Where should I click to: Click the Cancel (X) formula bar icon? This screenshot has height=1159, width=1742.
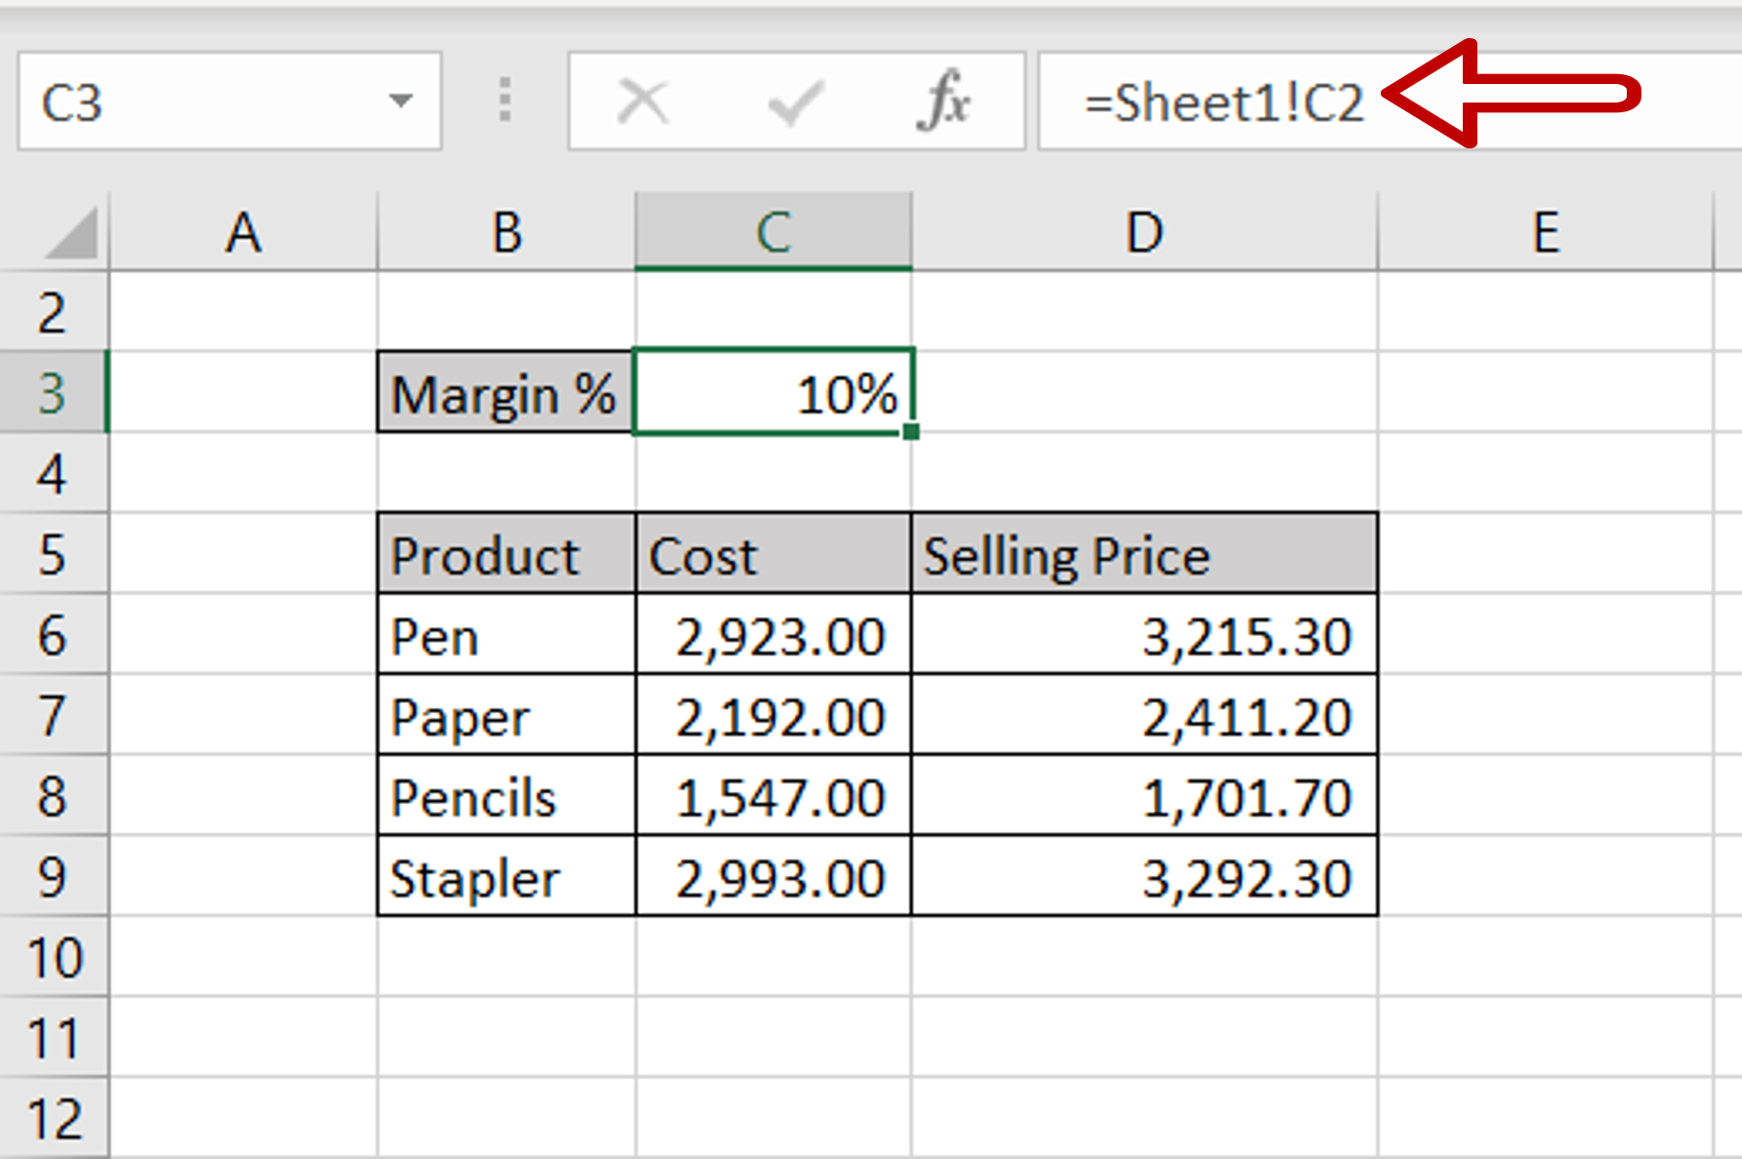[643, 102]
